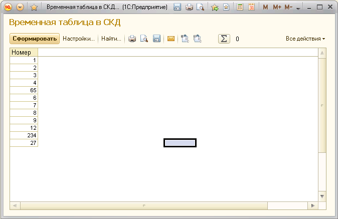
Task: Send report by email envelope icon
Action: (171, 39)
